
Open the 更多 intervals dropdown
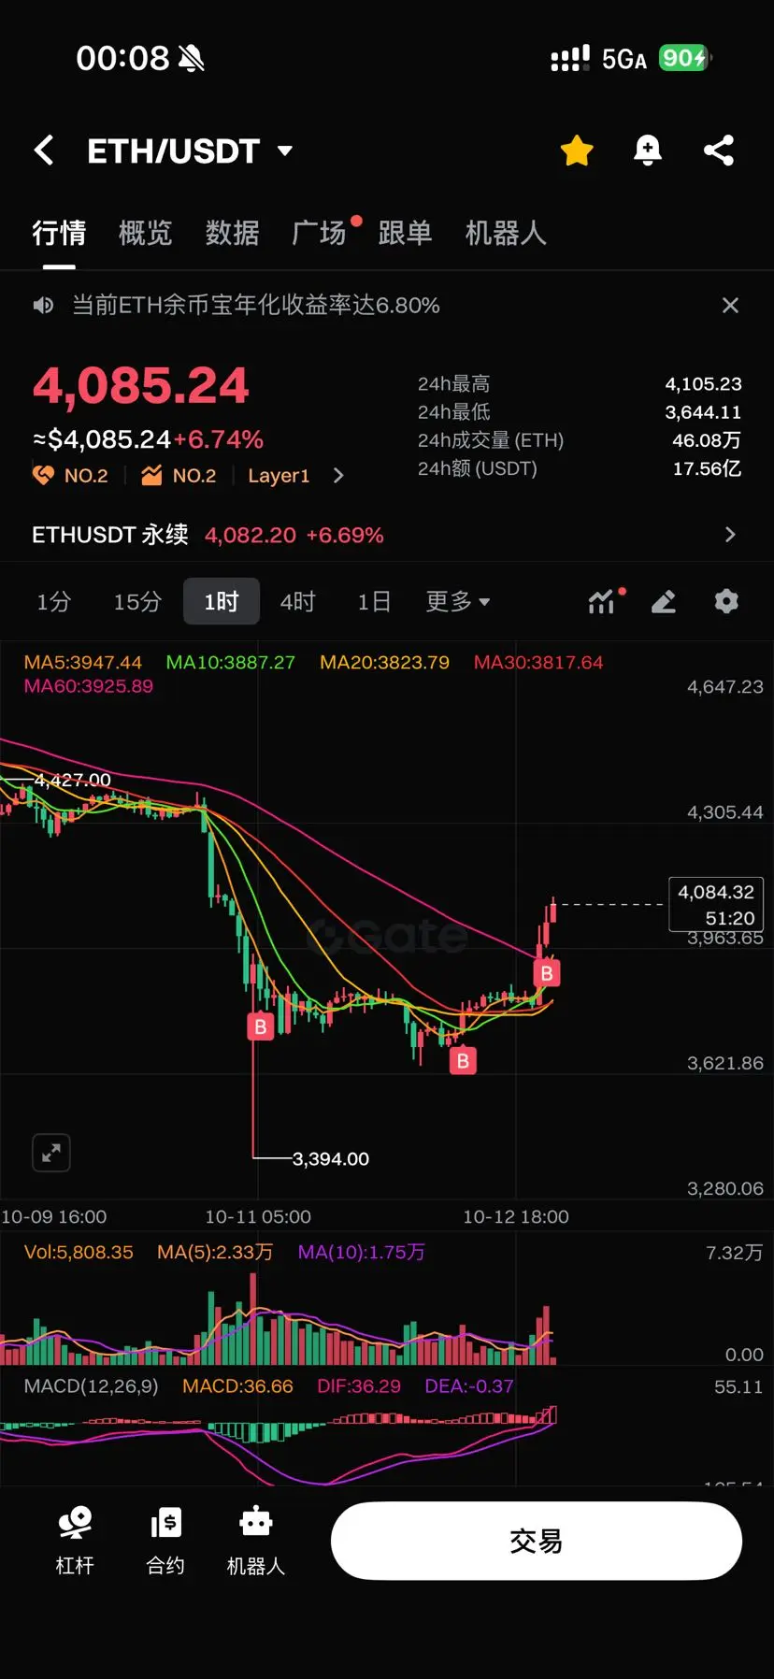coord(457,601)
